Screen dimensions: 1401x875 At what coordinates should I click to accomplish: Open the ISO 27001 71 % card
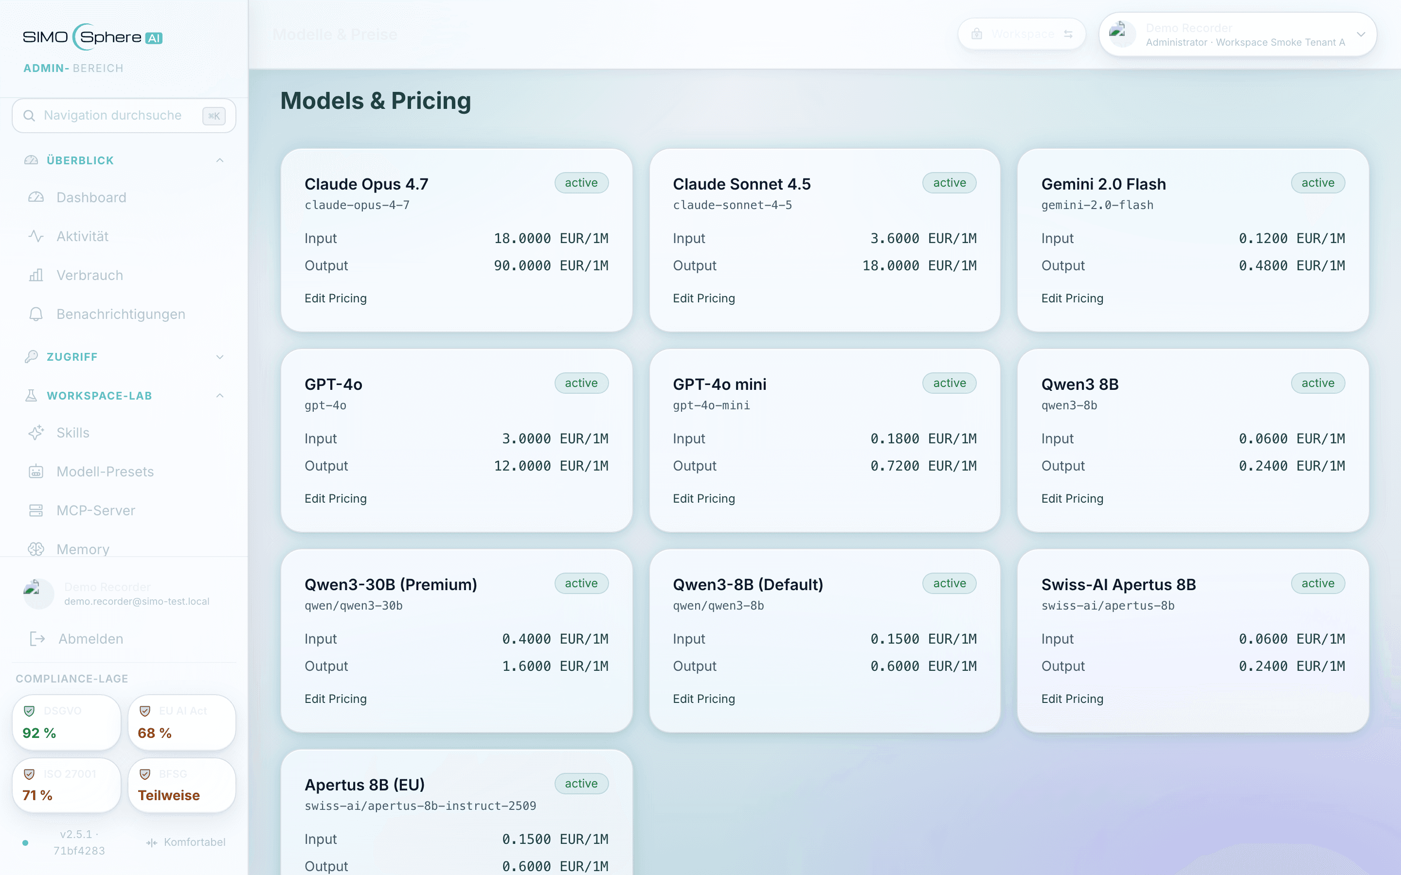(x=67, y=785)
